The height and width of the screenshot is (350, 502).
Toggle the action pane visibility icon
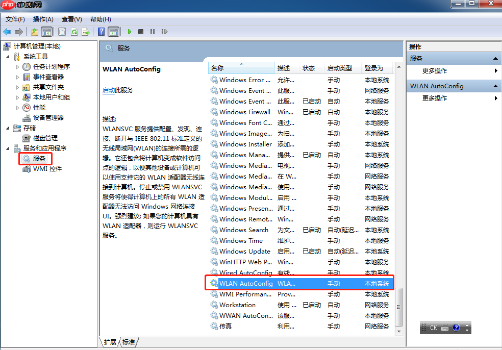point(113,31)
